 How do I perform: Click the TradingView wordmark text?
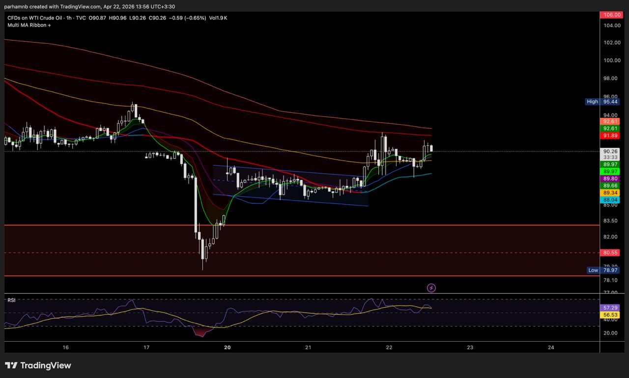coord(45,365)
